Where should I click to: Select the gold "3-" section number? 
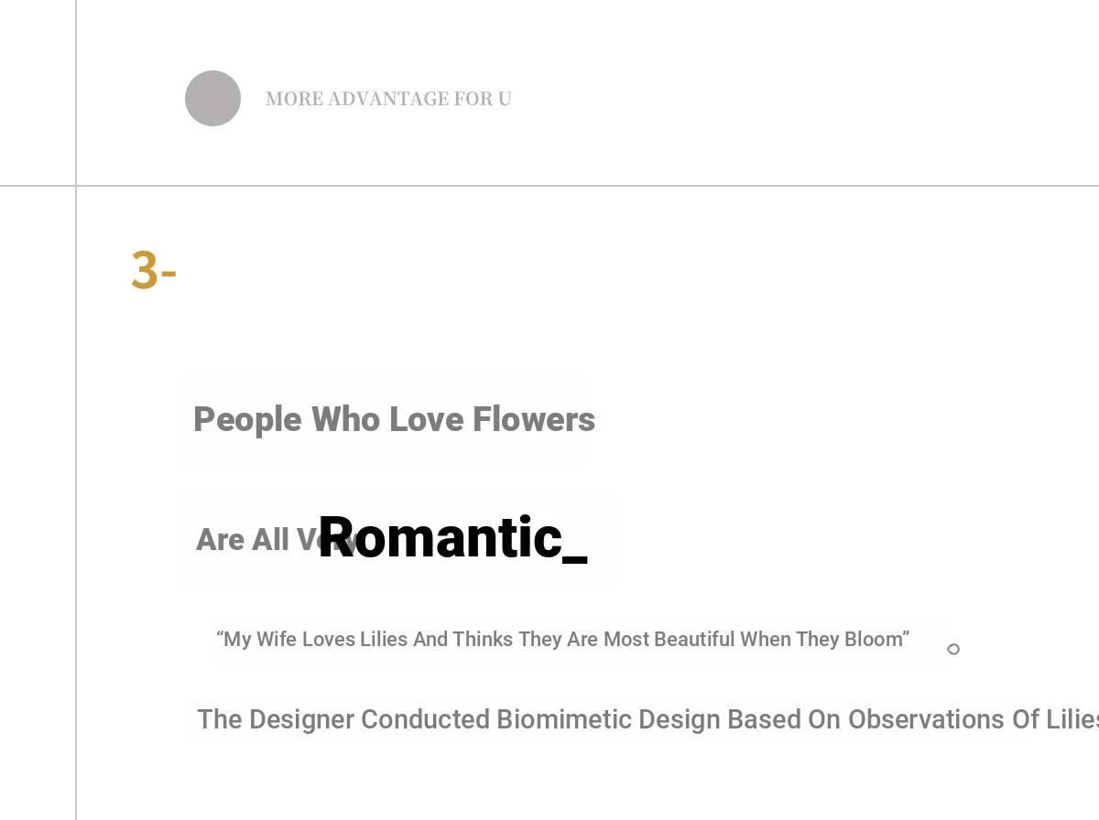[153, 270]
